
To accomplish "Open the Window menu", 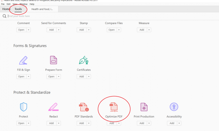I will (24, 4).
